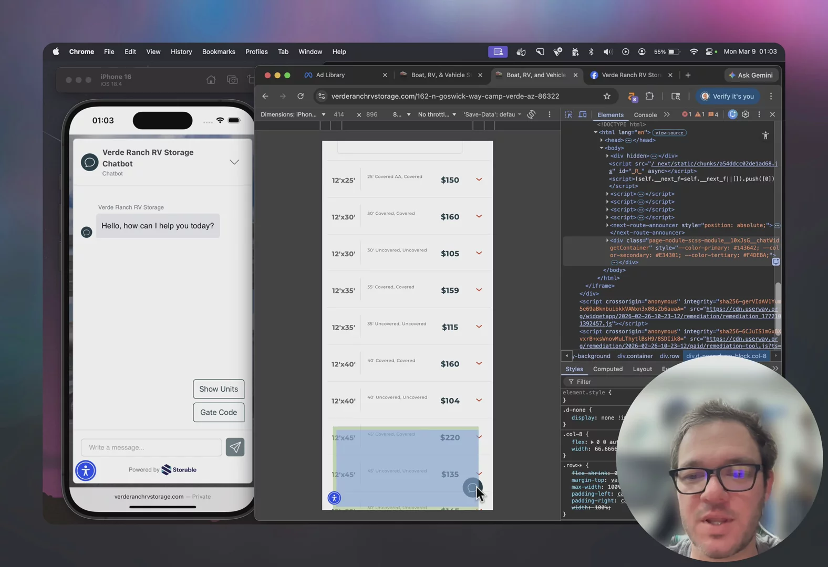The image size is (828, 567).
Task: Open Chrome extensions puzzle icon
Action: coord(650,96)
